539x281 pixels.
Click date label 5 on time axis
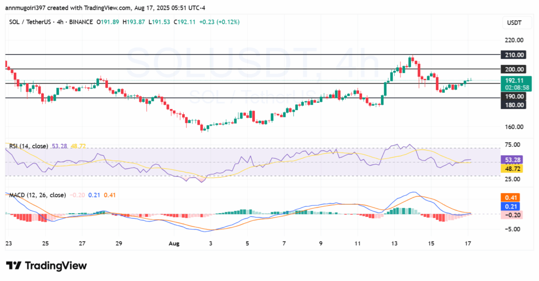point(247,244)
